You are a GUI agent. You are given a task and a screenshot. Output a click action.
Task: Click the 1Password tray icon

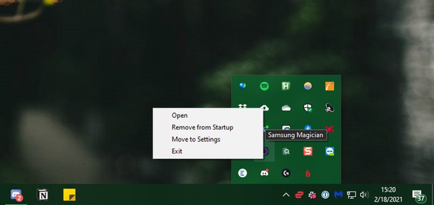(325, 195)
